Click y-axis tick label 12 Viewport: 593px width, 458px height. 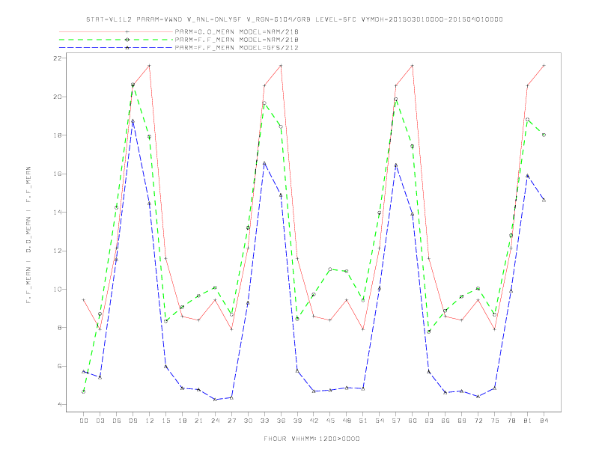click(x=58, y=251)
